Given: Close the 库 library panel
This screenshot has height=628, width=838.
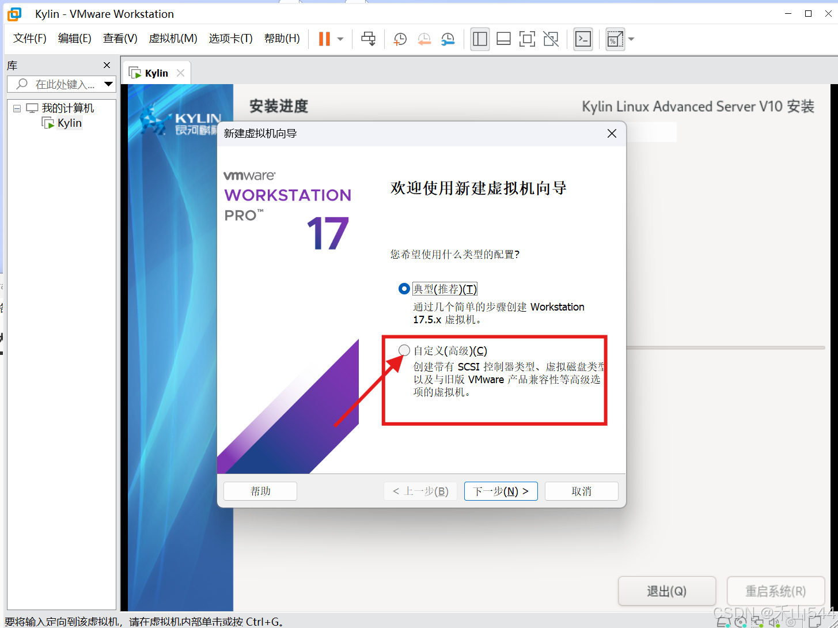Looking at the screenshot, I should (x=107, y=65).
